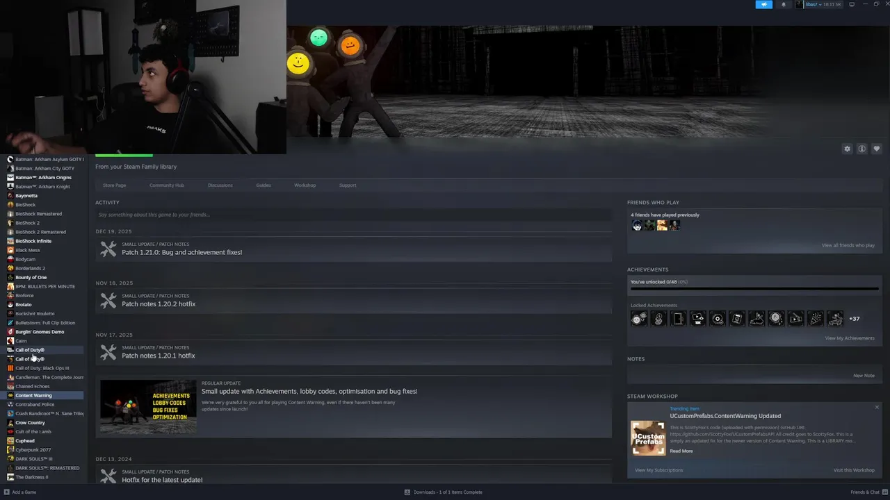Click Visit this Workshop
Viewport: 890px width, 500px height.
pyautogui.click(x=854, y=470)
